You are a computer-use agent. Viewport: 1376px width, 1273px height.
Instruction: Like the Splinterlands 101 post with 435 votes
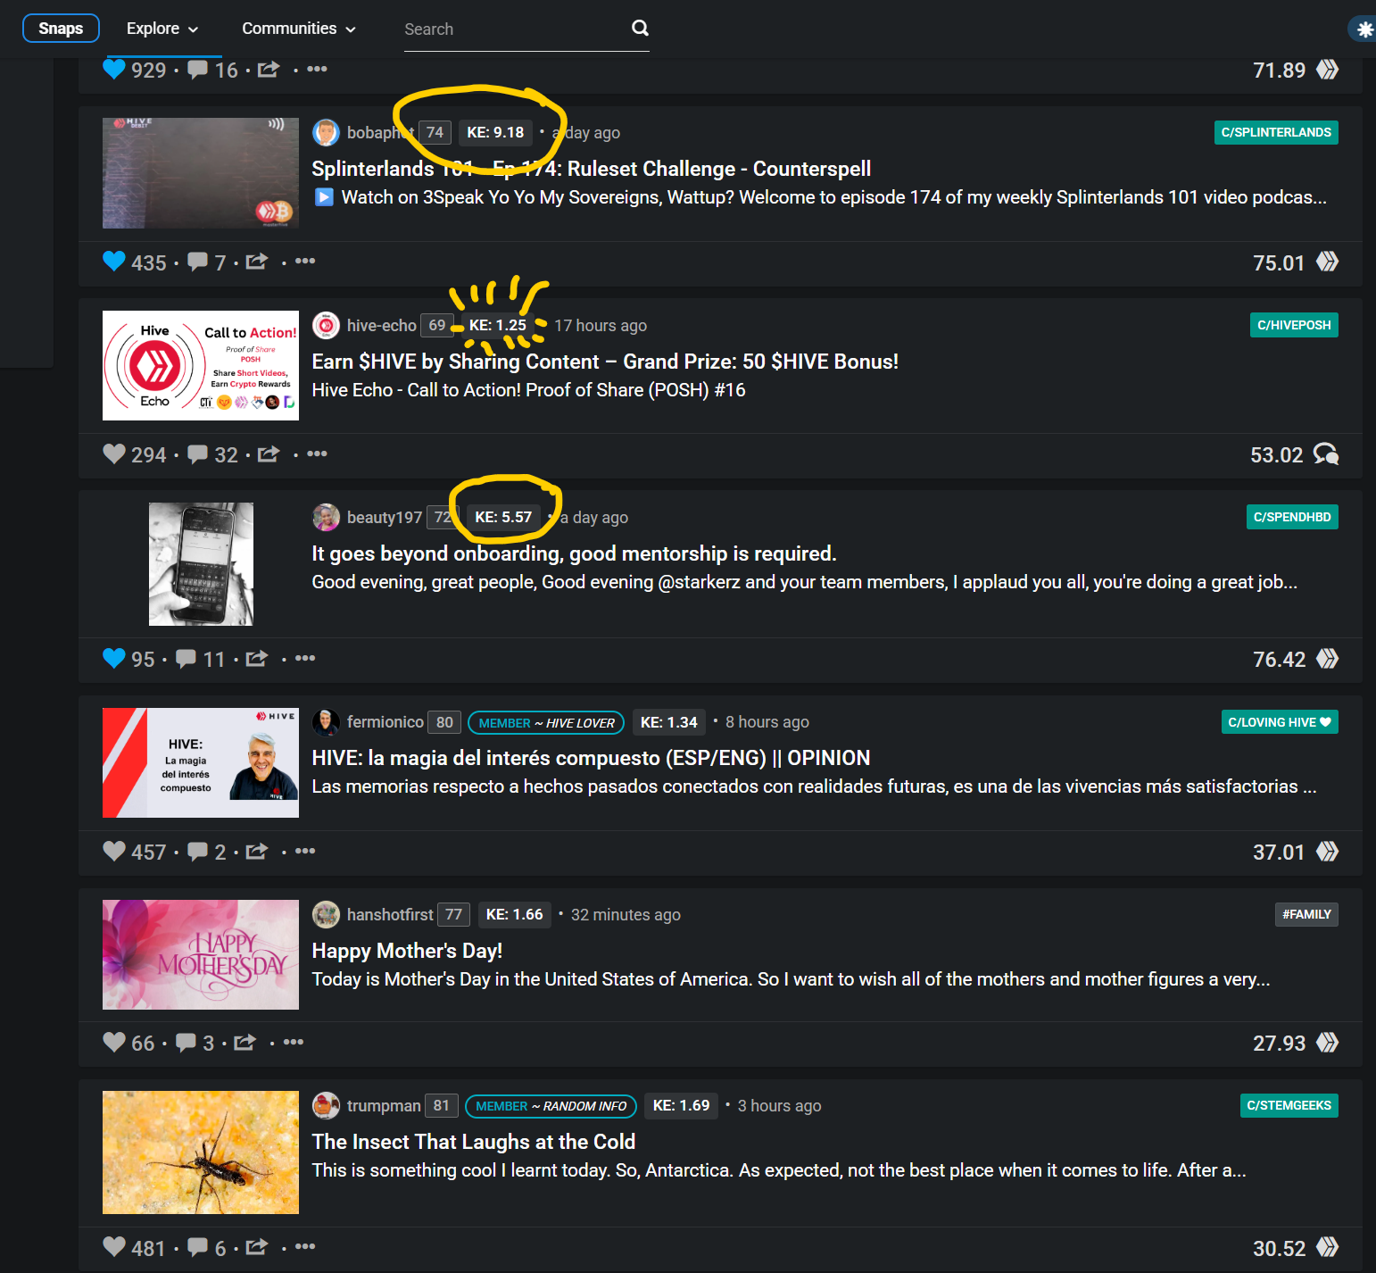click(x=114, y=262)
